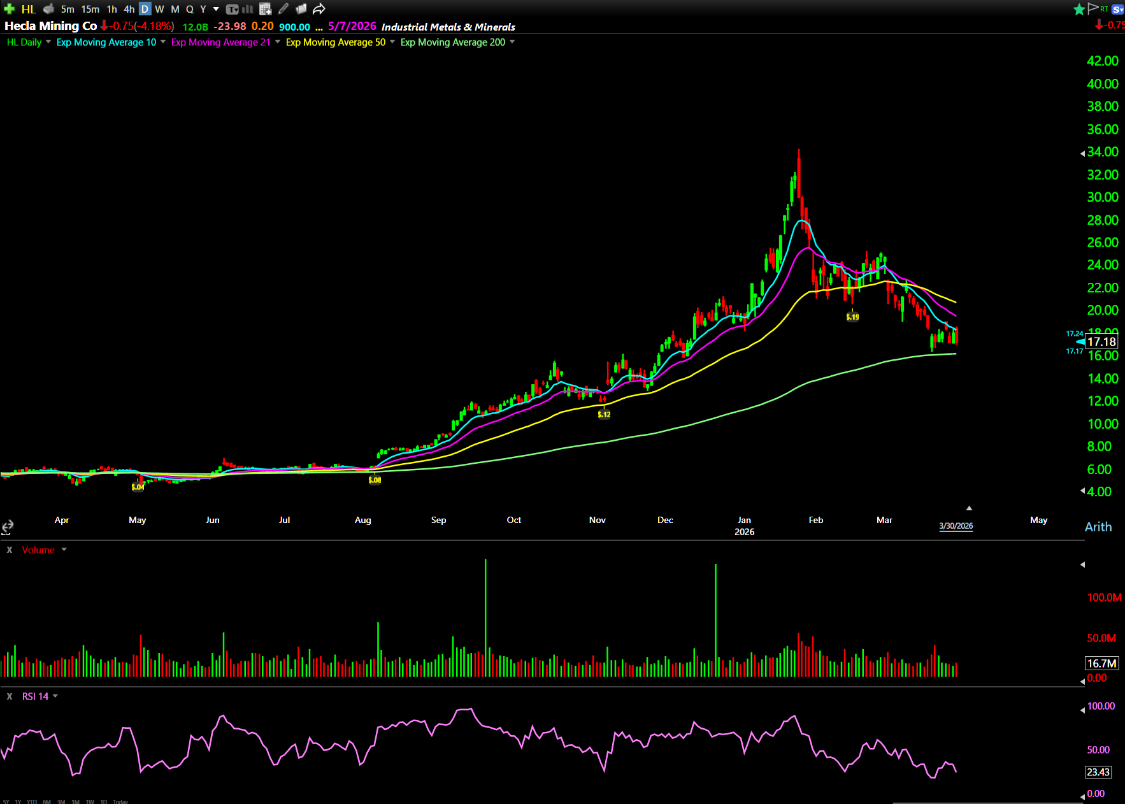Switch to the weekly W timeframe
Viewport: 1125px width, 804px height.
pos(159,9)
